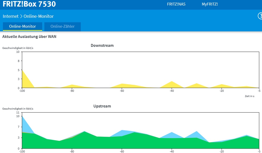This screenshot has width=262, height=153.
Task: Select the Online-Monitor tab
Action: coord(22,26)
